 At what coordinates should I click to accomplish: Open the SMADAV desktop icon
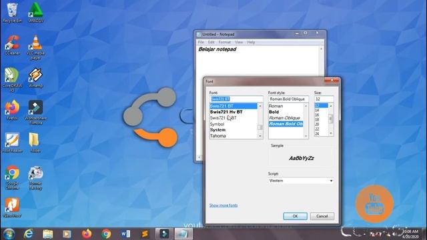[35, 13]
